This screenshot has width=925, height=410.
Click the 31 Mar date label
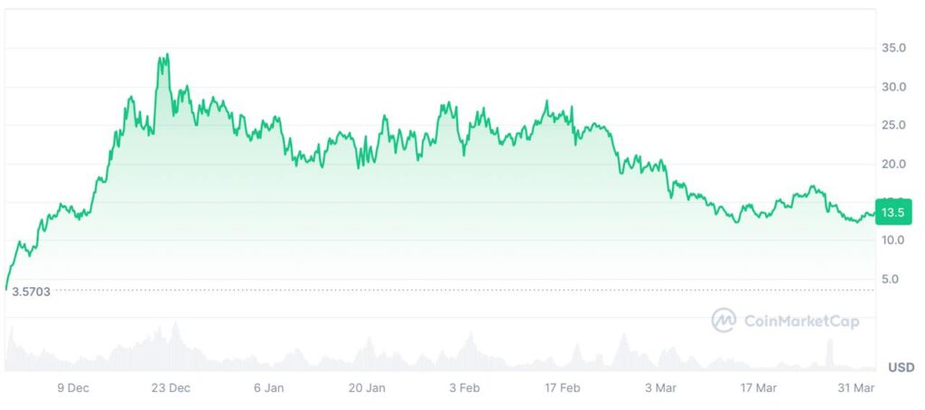[x=856, y=388]
